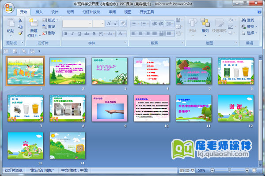This screenshot has height=176, width=265.
Task: Click Slide Sorter view icon in status bar
Action: [187, 170]
